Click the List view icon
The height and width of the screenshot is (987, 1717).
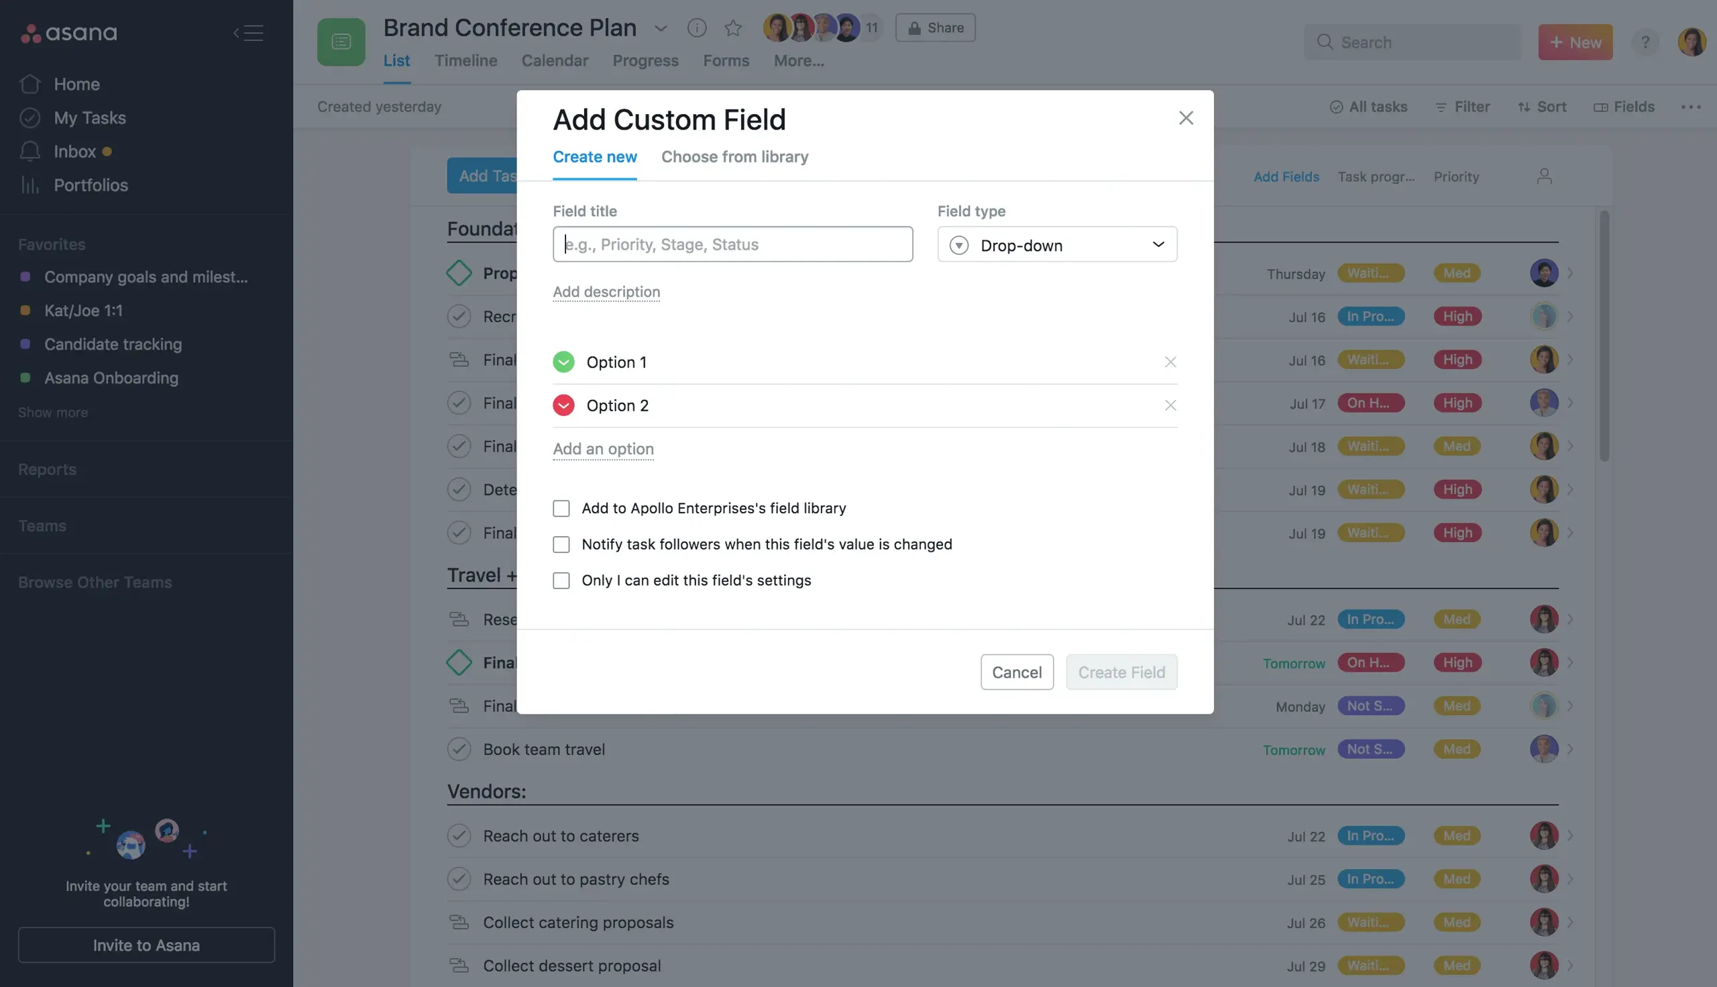[x=342, y=42]
